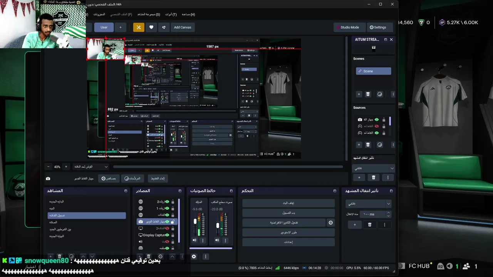
Task: Open virtual camera settings gear
Action: [330, 223]
